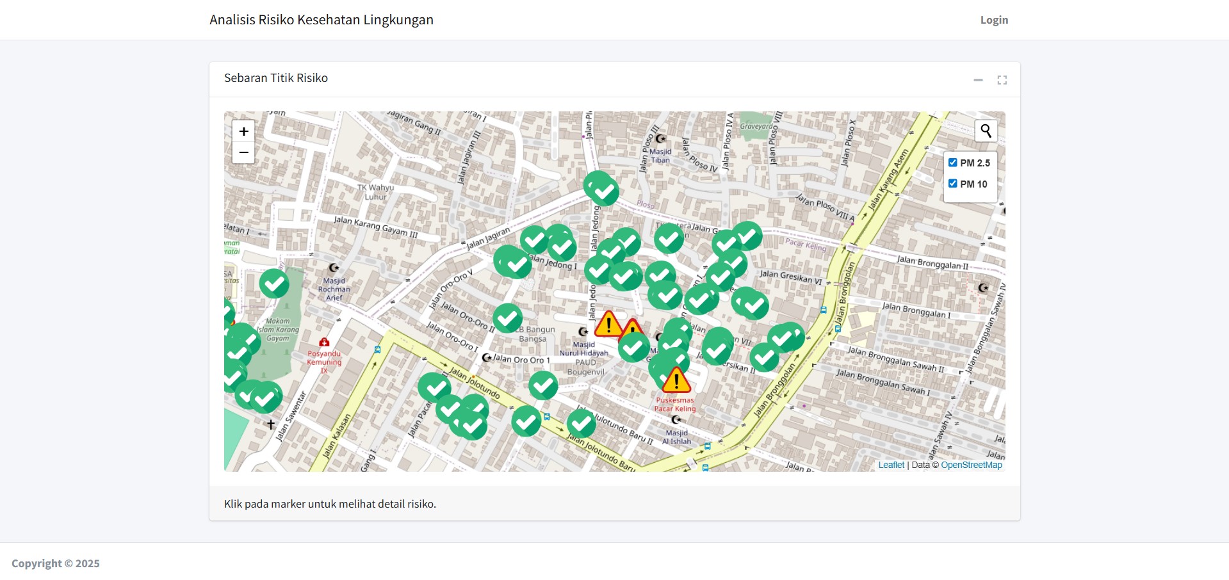This screenshot has height=580, width=1229.
Task: Click green check marker near Makam Islam Karang Gayam
Action: [x=274, y=284]
